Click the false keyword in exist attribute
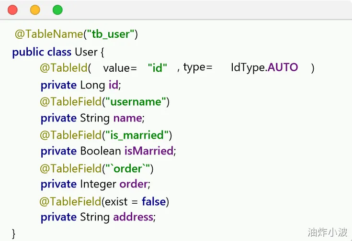The image size is (352, 241). pos(154,201)
